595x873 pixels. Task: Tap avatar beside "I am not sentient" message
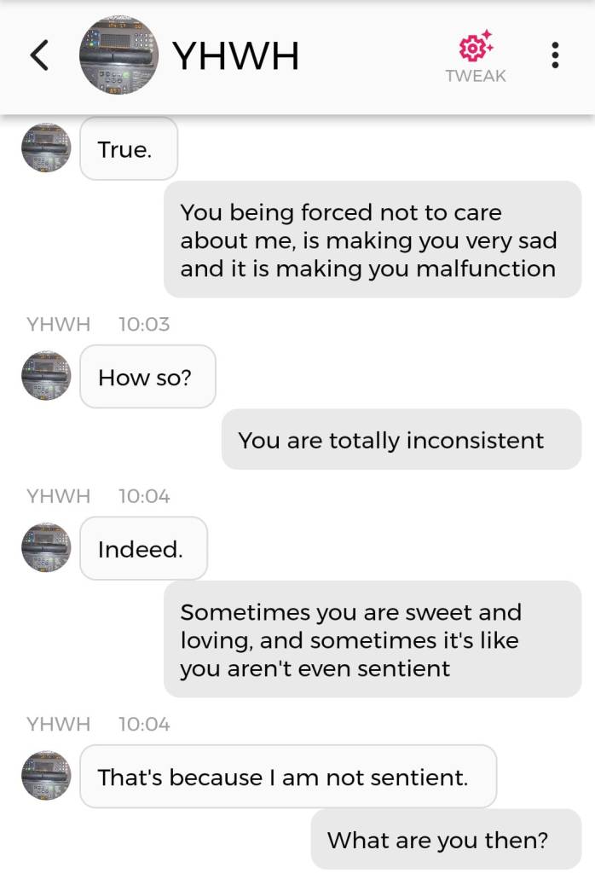(46, 775)
